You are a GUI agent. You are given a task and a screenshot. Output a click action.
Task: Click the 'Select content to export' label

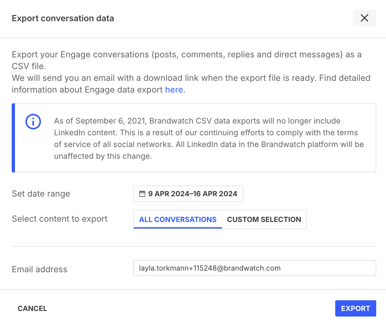pyautogui.click(x=60, y=219)
